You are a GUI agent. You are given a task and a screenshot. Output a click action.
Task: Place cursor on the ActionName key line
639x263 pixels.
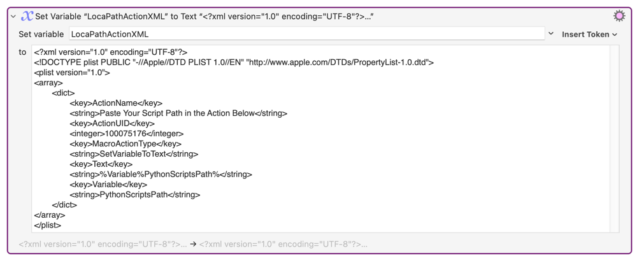point(116,103)
